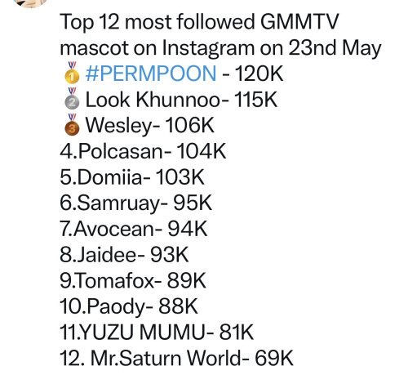Viewport: 408px width, 375px height.
Task: Click the 12. Mr.Saturn World- 69K entry
Action: [x=176, y=358]
